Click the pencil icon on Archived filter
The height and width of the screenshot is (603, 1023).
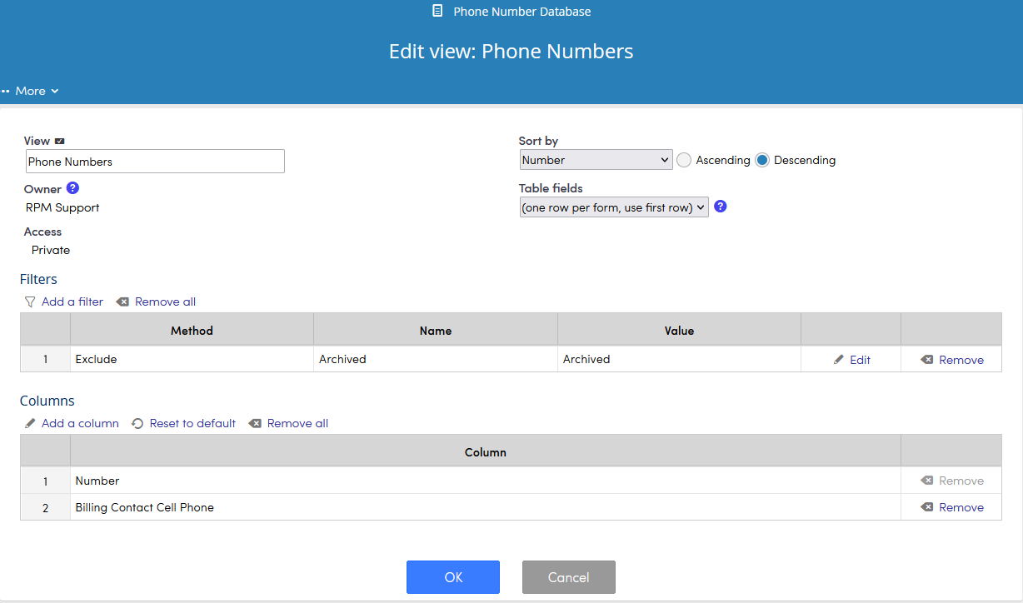pos(839,360)
